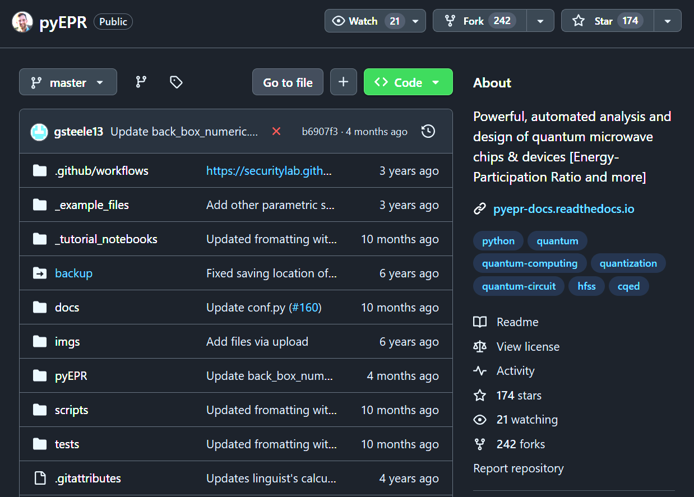The height and width of the screenshot is (497, 694).
Task: Click the watching eye icon in the sidebar
Action: (480, 419)
